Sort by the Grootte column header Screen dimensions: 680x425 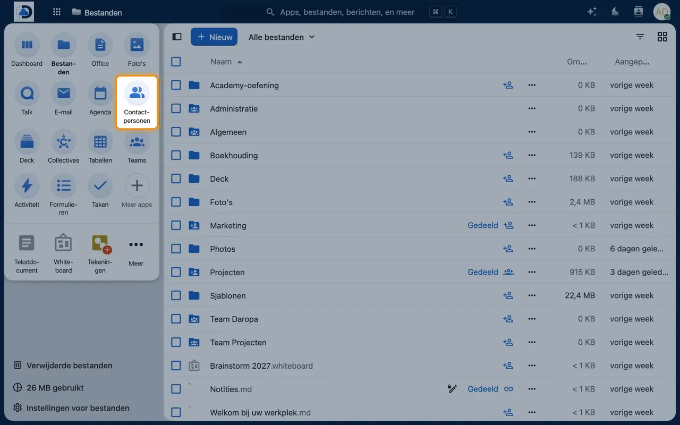(x=576, y=62)
